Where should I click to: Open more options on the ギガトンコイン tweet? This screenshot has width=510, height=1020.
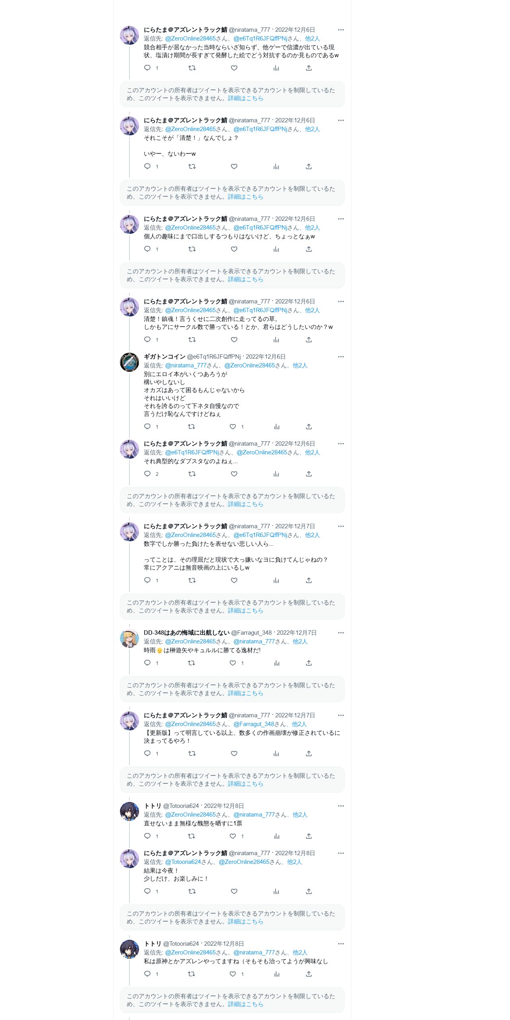pos(341,357)
